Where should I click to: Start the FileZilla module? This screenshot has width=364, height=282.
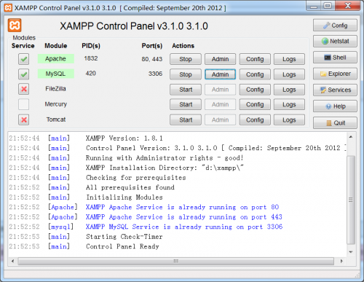(x=186, y=90)
